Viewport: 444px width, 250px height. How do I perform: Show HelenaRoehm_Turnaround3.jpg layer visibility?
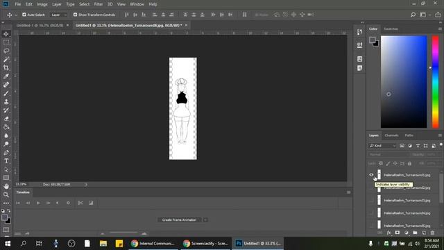coord(371,201)
